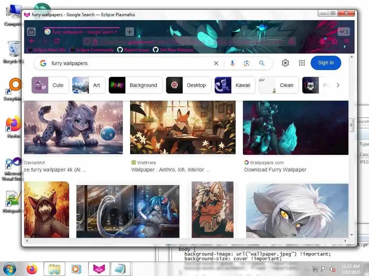Bookmark this page with the star
369x276 pixels.
[291, 42]
